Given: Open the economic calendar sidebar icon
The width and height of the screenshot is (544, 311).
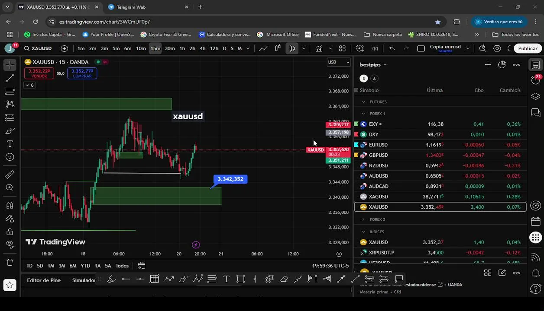Looking at the screenshot, I should [x=536, y=222].
